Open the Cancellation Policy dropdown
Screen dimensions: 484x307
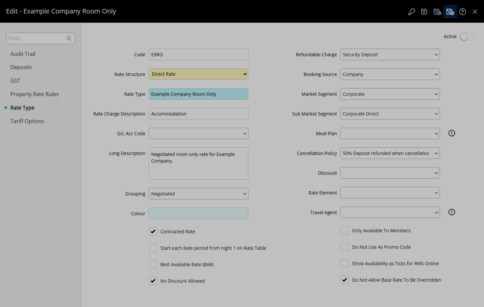point(390,153)
